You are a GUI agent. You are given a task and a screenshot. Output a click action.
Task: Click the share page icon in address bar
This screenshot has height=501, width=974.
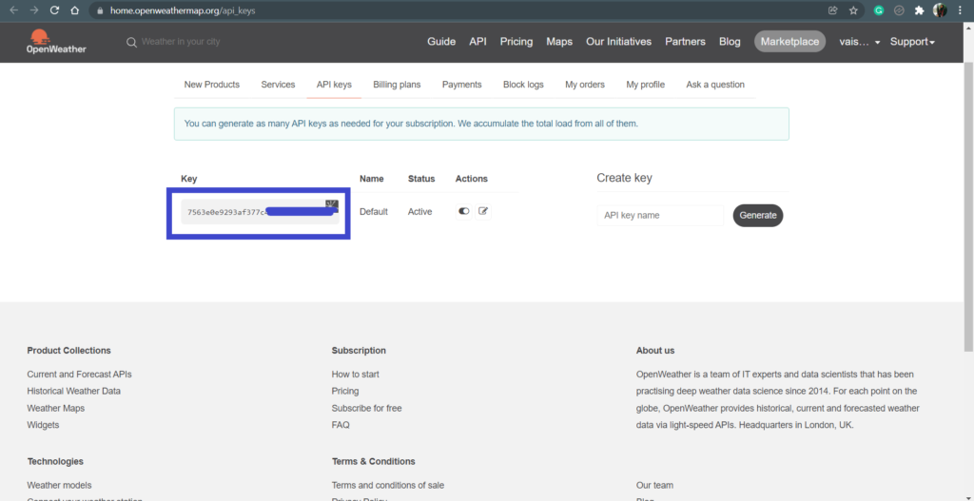(833, 10)
